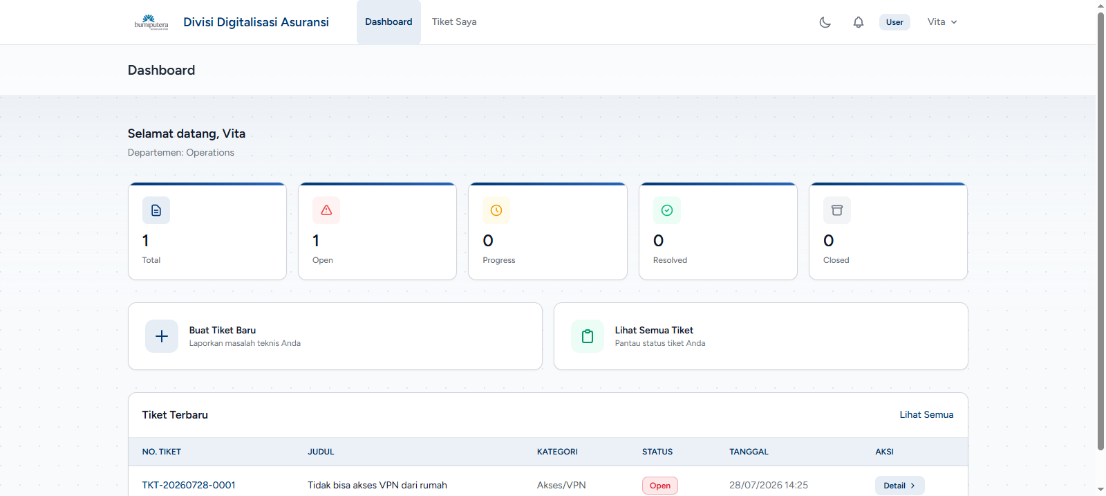1106x496 pixels.
Task: Click the bumiputera logo in header
Action: pos(151,22)
